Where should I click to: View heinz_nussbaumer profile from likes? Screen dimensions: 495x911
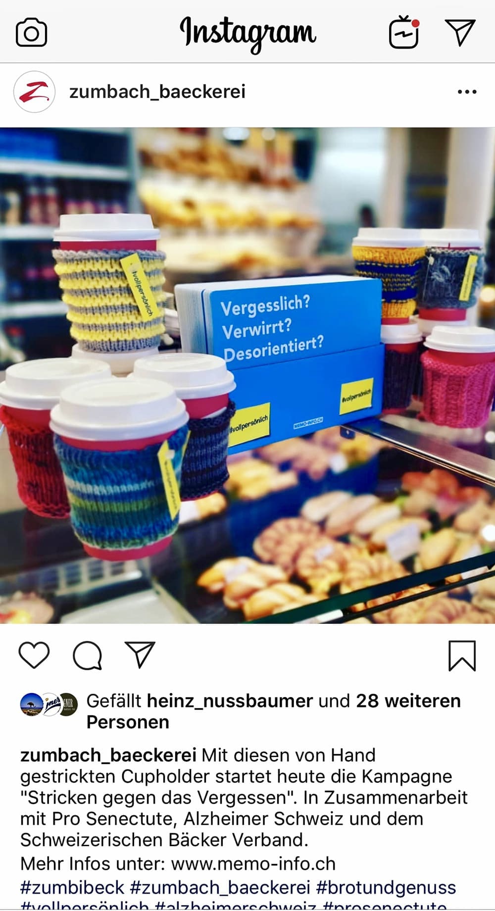coord(230,701)
